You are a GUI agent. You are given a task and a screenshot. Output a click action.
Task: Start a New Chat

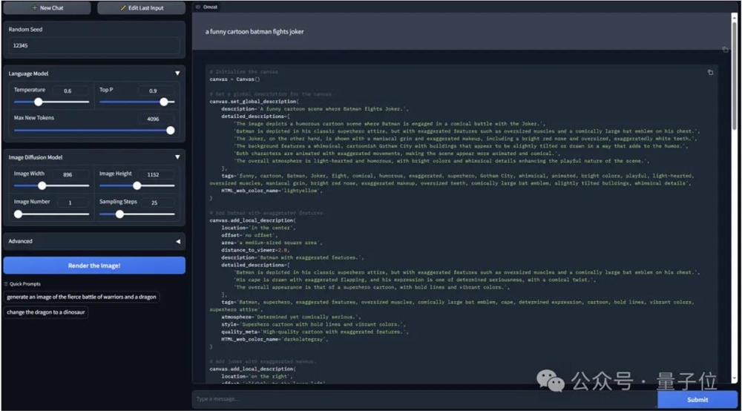pyautogui.click(x=47, y=8)
